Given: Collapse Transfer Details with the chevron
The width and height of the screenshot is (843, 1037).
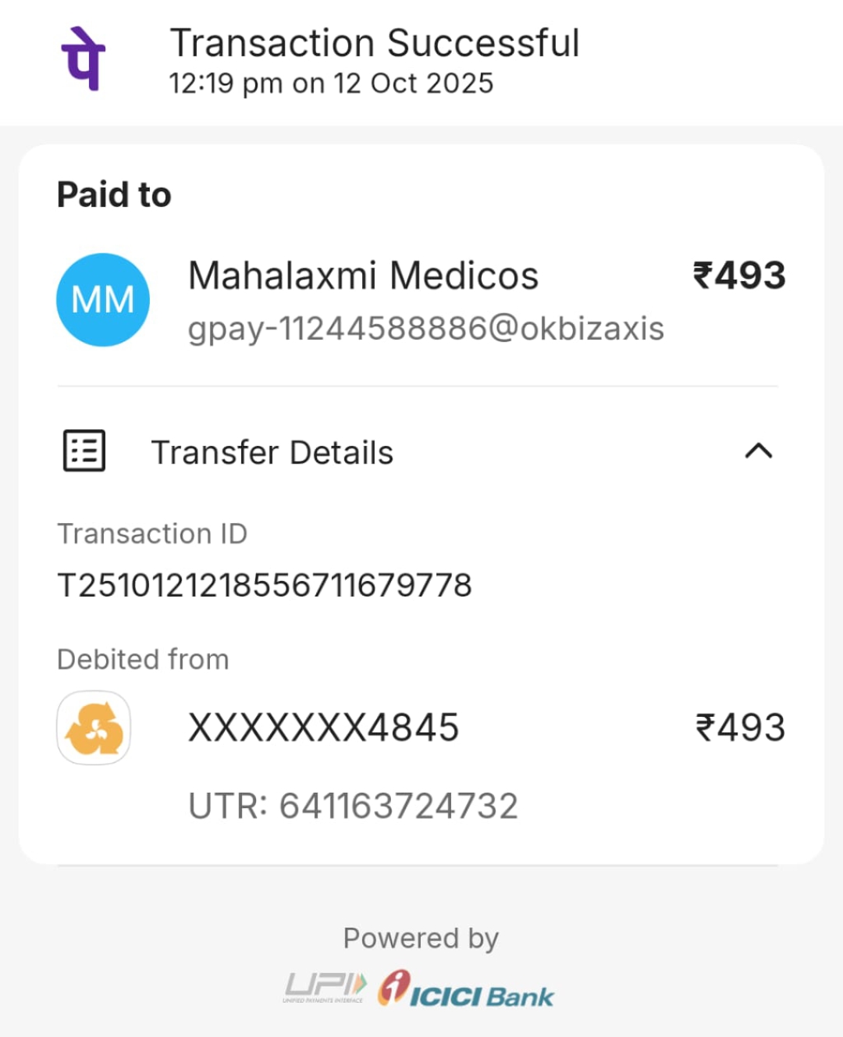Looking at the screenshot, I should pos(758,451).
